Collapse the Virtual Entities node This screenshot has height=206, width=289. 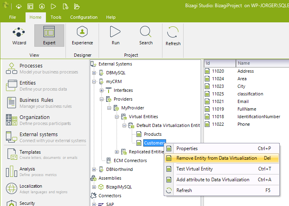tap(117, 117)
